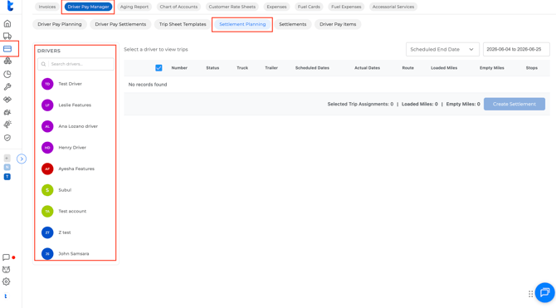Click the blue support chat bubble
Screen dimensions: 556x308
544,292
